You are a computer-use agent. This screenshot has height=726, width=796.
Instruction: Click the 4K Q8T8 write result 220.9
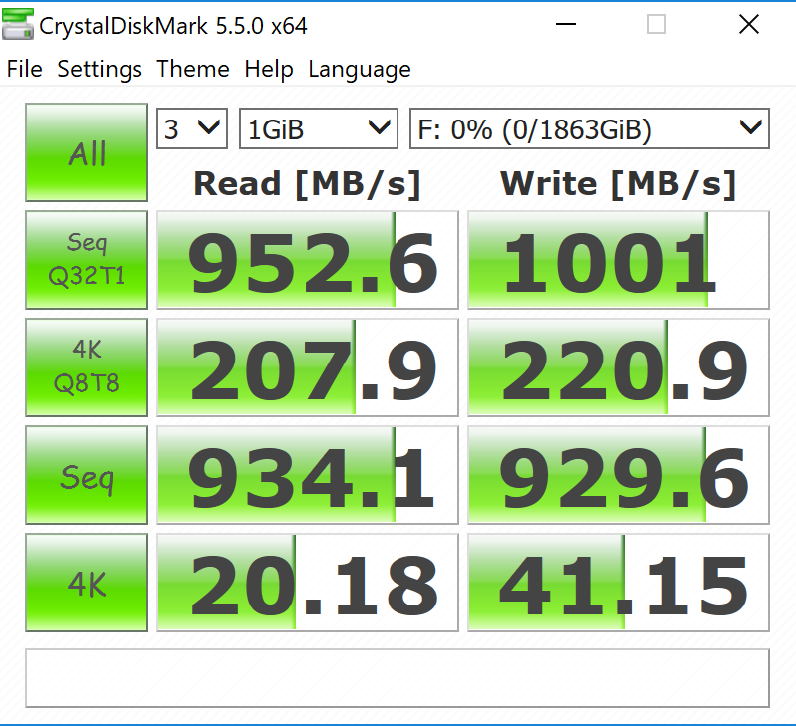(x=619, y=367)
